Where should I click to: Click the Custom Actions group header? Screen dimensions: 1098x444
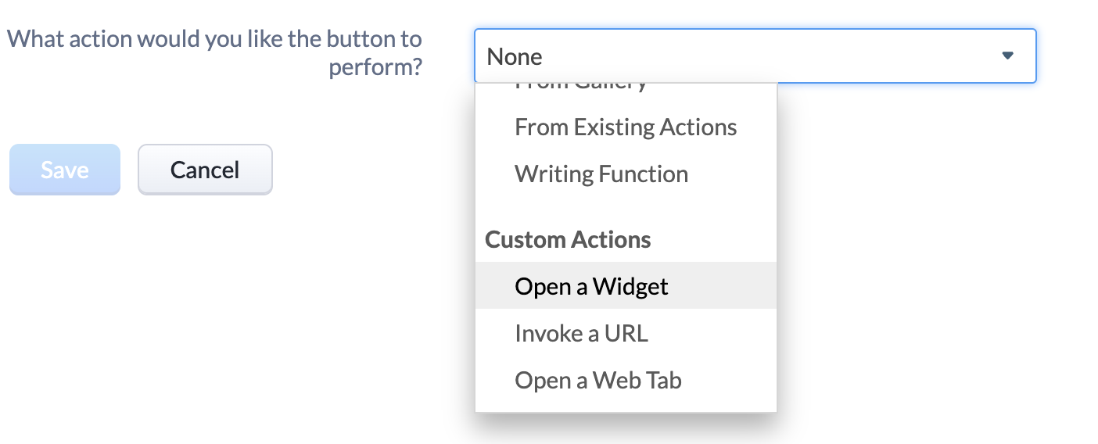pyautogui.click(x=568, y=239)
